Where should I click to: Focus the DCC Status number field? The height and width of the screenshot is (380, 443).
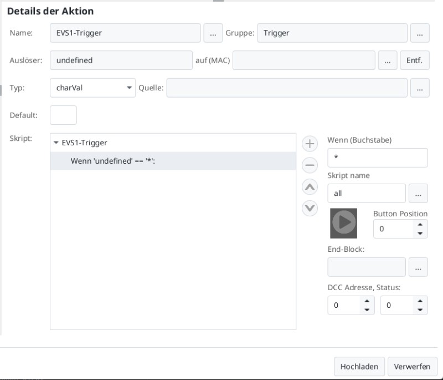pyautogui.click(x=397, y=305)
